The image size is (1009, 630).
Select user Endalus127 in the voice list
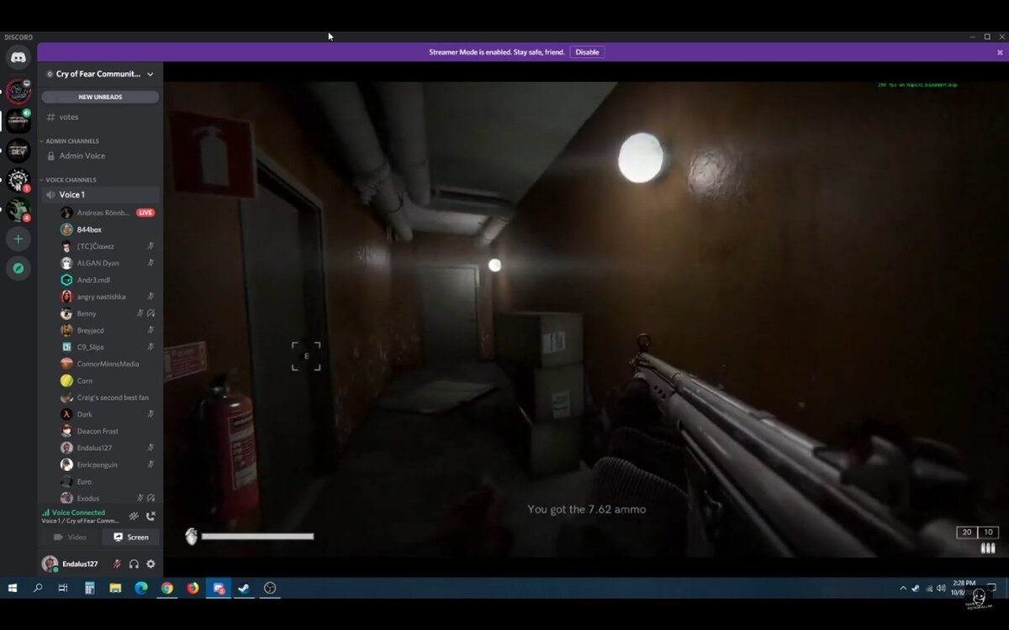tap(108, 448)
